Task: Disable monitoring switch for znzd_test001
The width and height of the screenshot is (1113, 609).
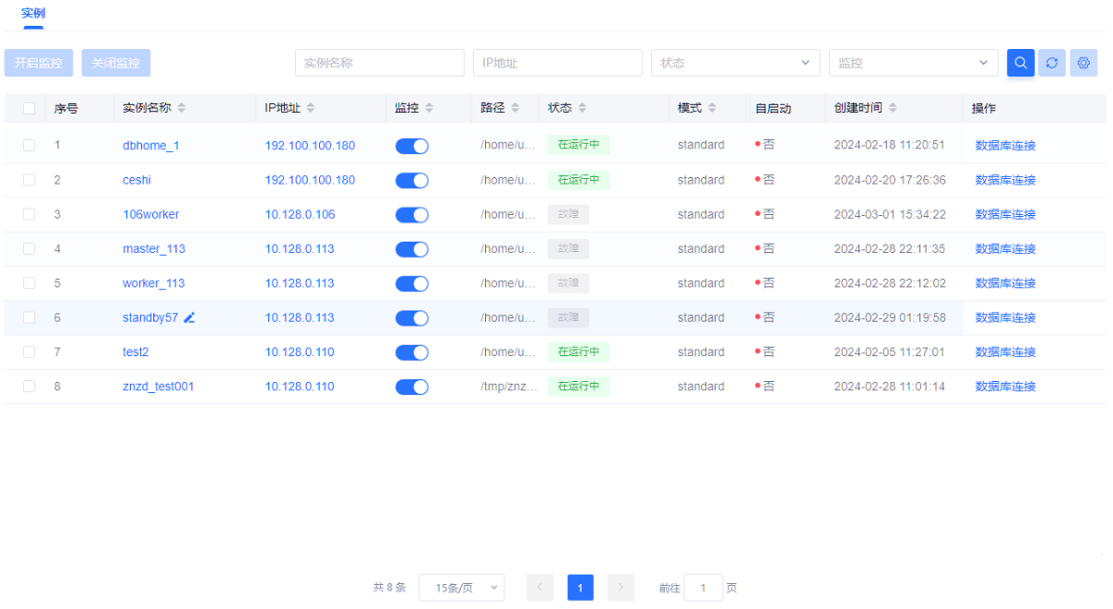Action: coord(412,387)
